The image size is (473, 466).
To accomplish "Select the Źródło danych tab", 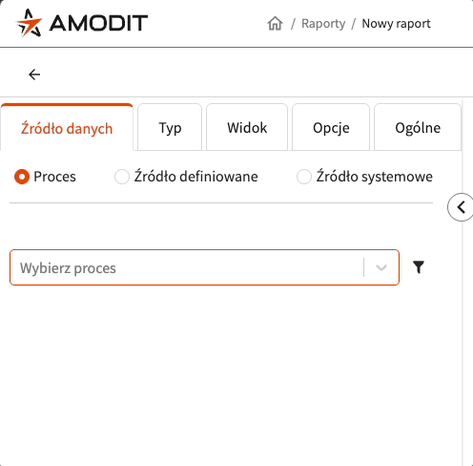I will pos(67,127).
